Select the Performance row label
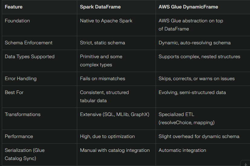Image resolution: width=250 pixels, height=166 pixels. (19, 136)
